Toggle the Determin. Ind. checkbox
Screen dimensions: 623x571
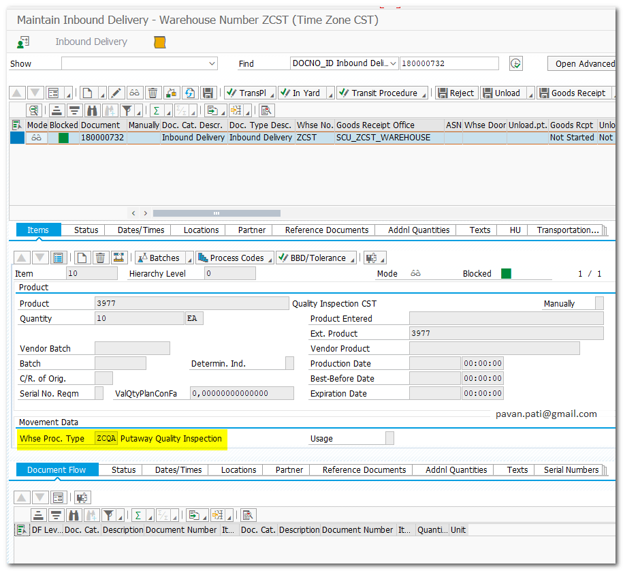coord(289,363)
